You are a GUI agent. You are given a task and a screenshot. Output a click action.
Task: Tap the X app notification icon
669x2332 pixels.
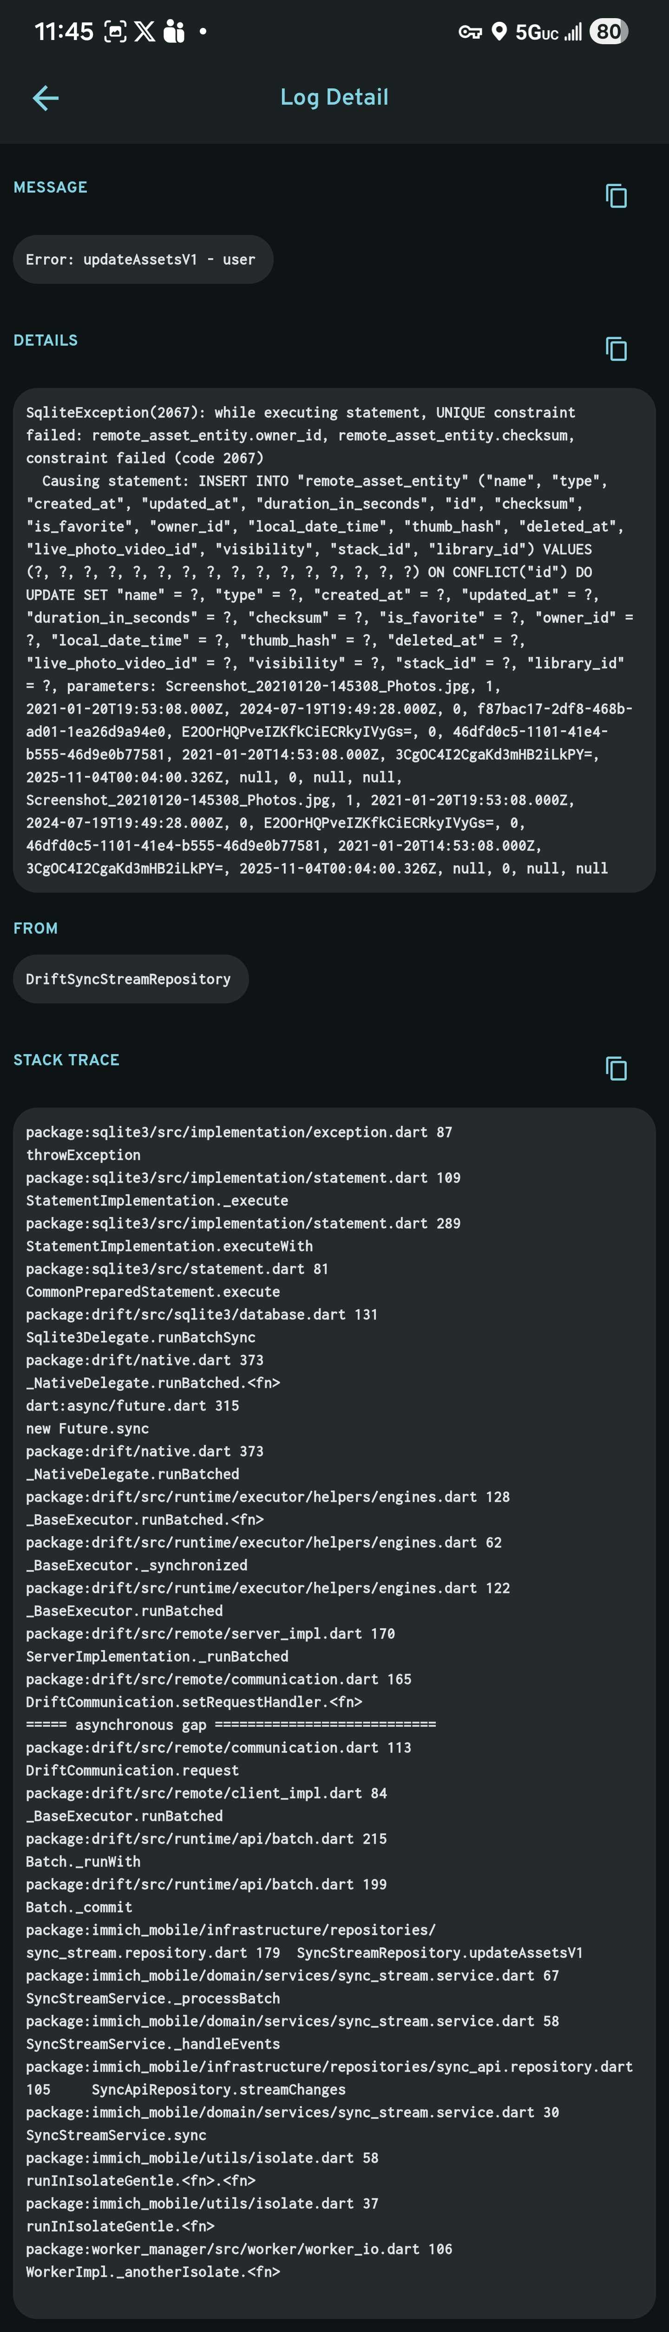tap(144, 33)
